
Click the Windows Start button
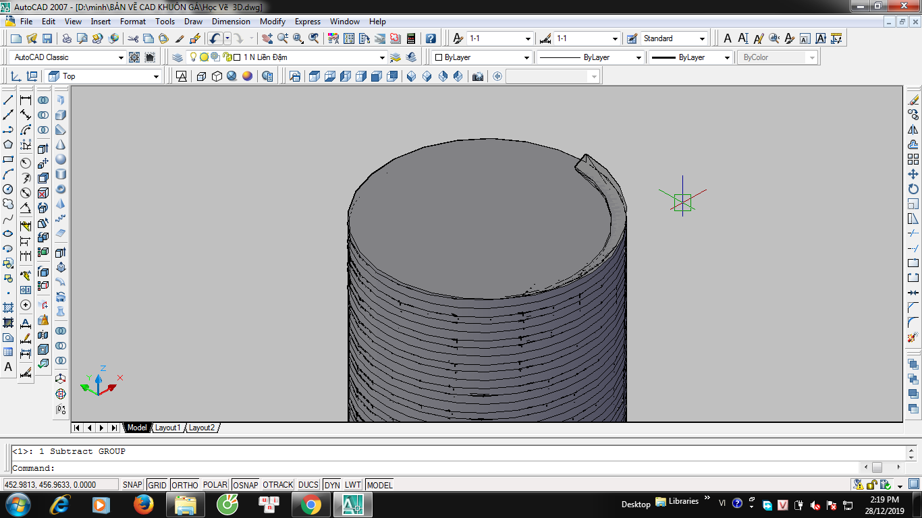pyautogui.click(x=18, y=505)
